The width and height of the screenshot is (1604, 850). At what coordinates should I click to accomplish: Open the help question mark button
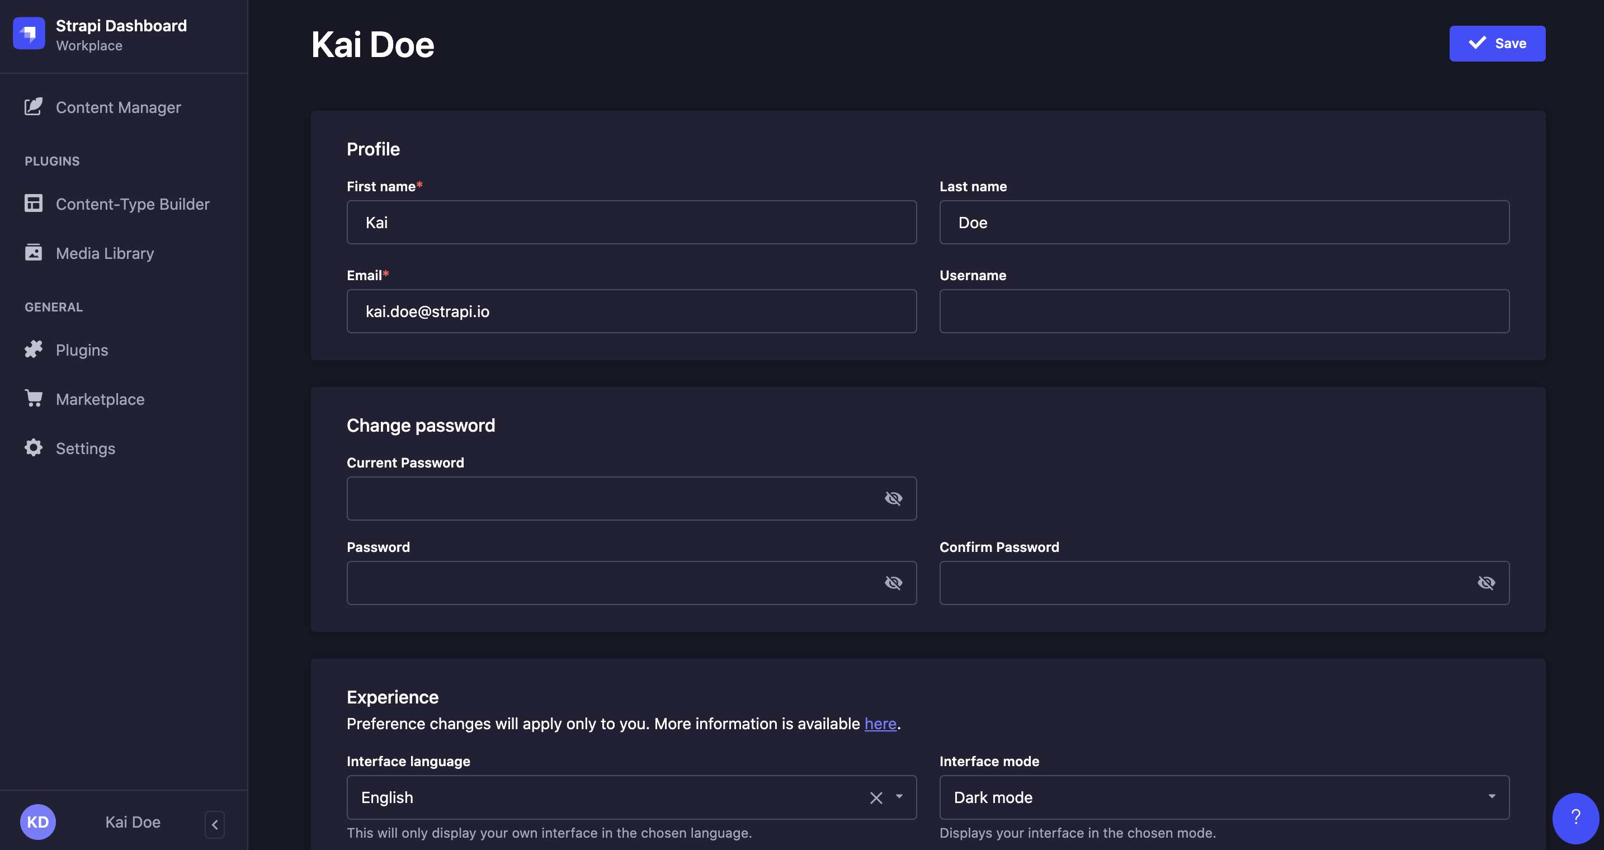tap(1576, 818)
